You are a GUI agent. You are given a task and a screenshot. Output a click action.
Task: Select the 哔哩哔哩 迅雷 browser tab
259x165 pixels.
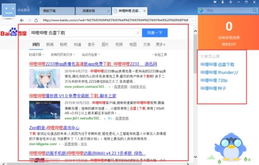(129, 11)
